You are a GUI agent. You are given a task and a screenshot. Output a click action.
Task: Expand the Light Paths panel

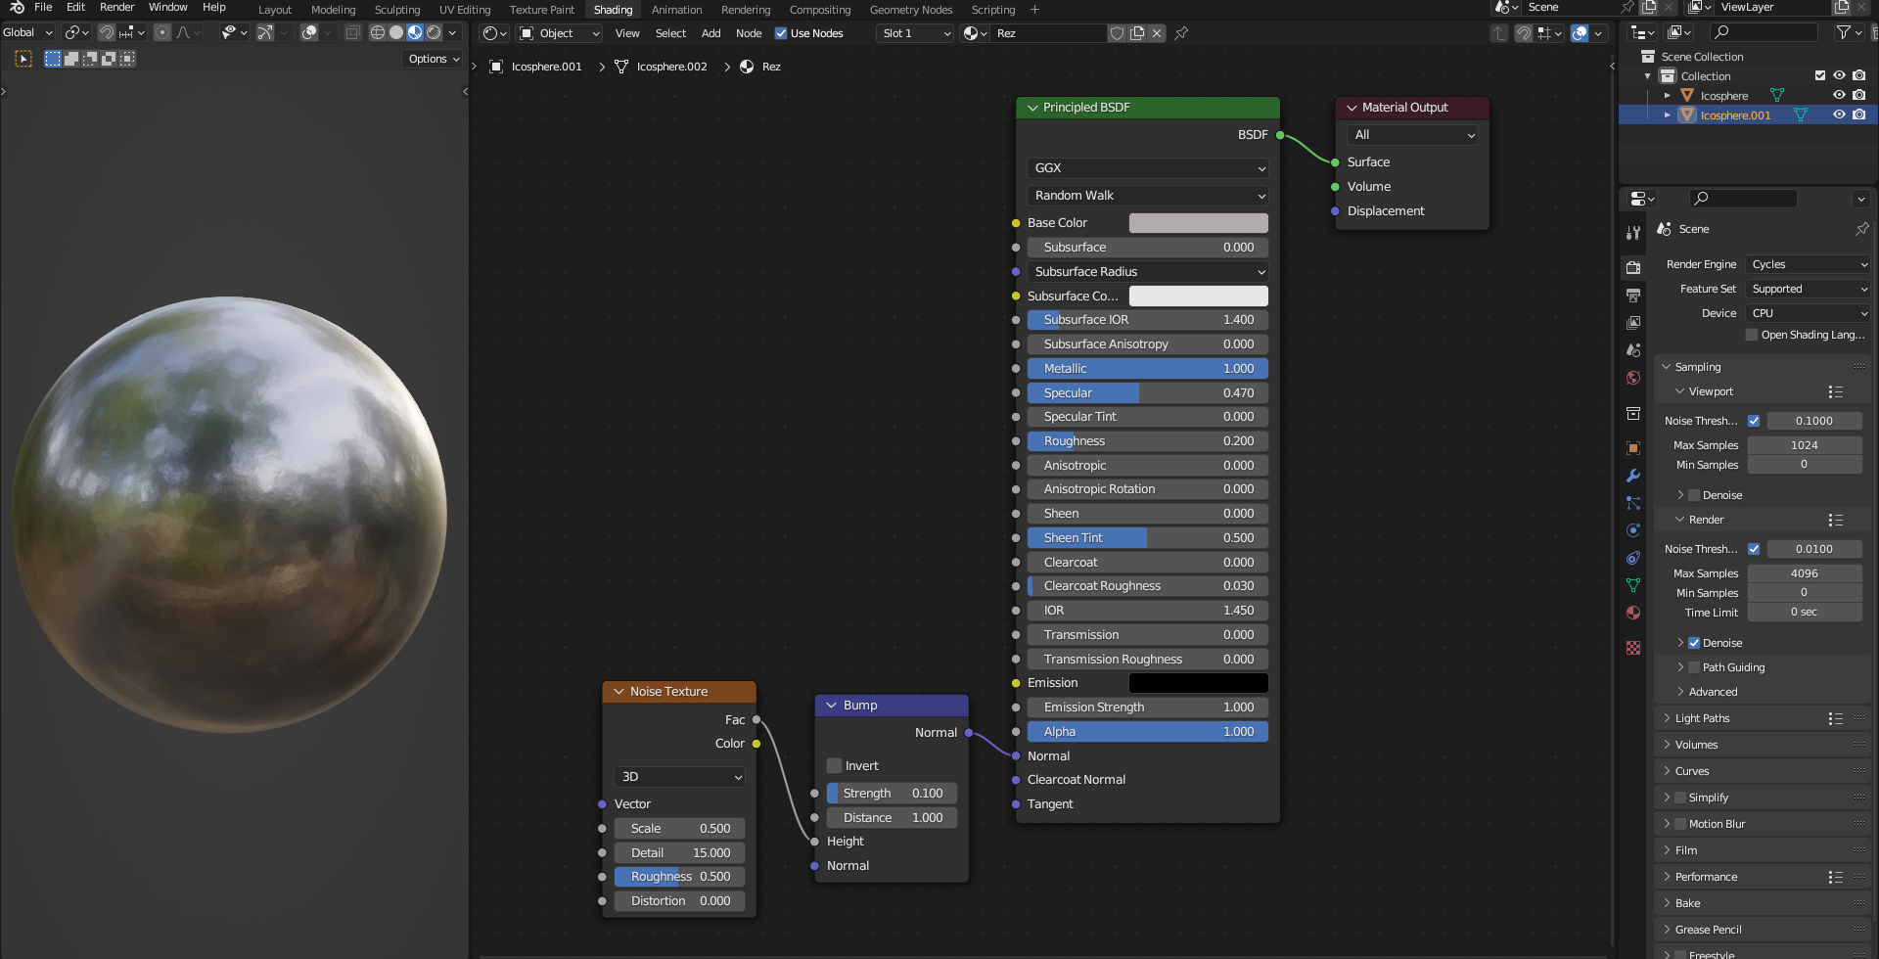1702,718
